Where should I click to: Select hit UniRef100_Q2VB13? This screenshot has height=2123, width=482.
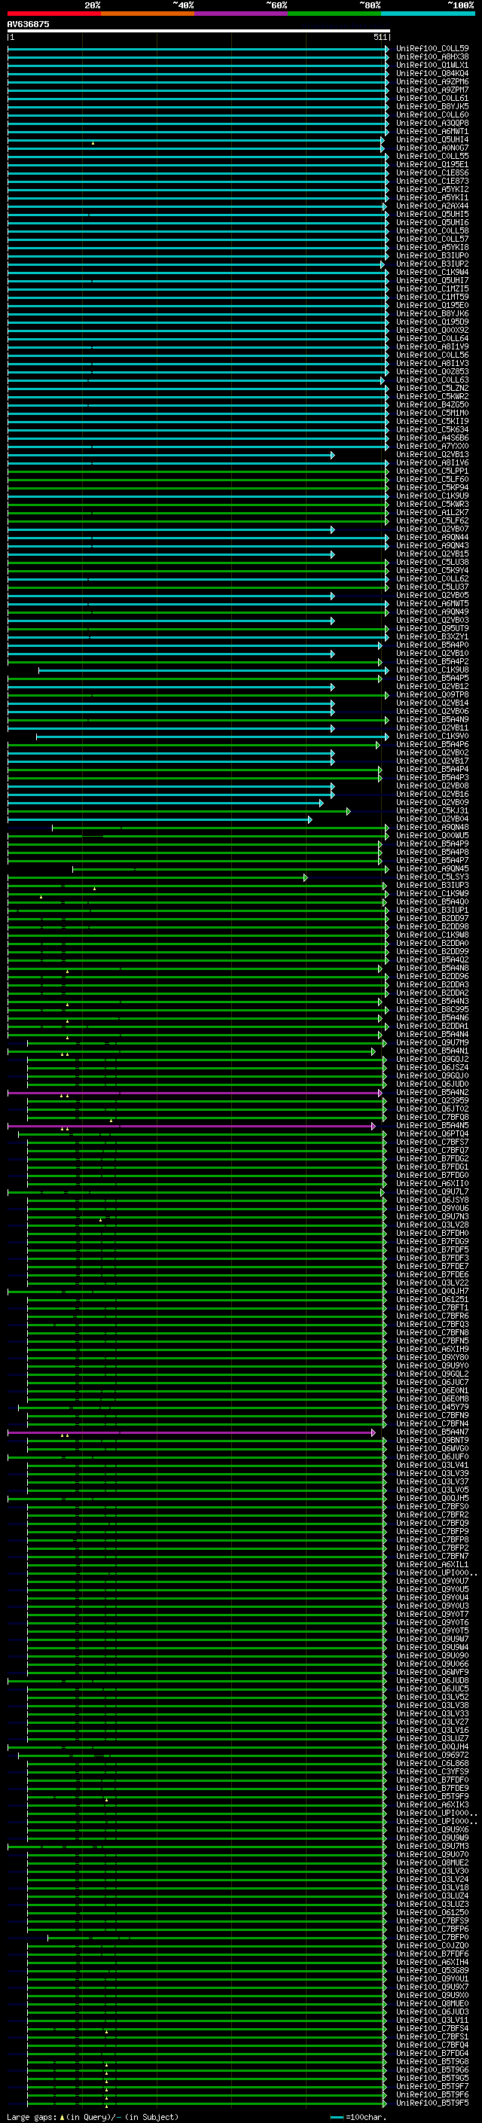tap(432, 455)
